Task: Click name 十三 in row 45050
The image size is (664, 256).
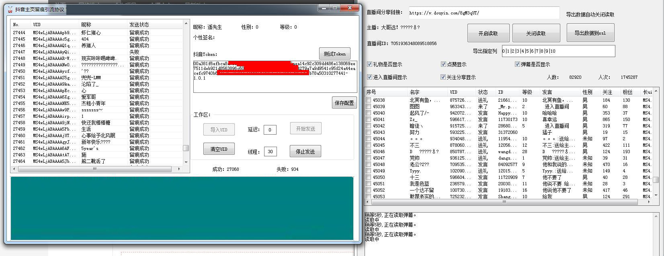Action: pos(414,177)
